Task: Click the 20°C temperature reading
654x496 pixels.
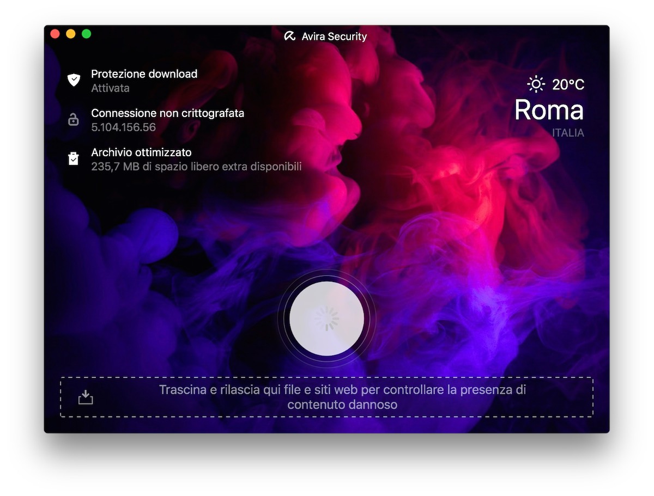Action: pos(568,84)
